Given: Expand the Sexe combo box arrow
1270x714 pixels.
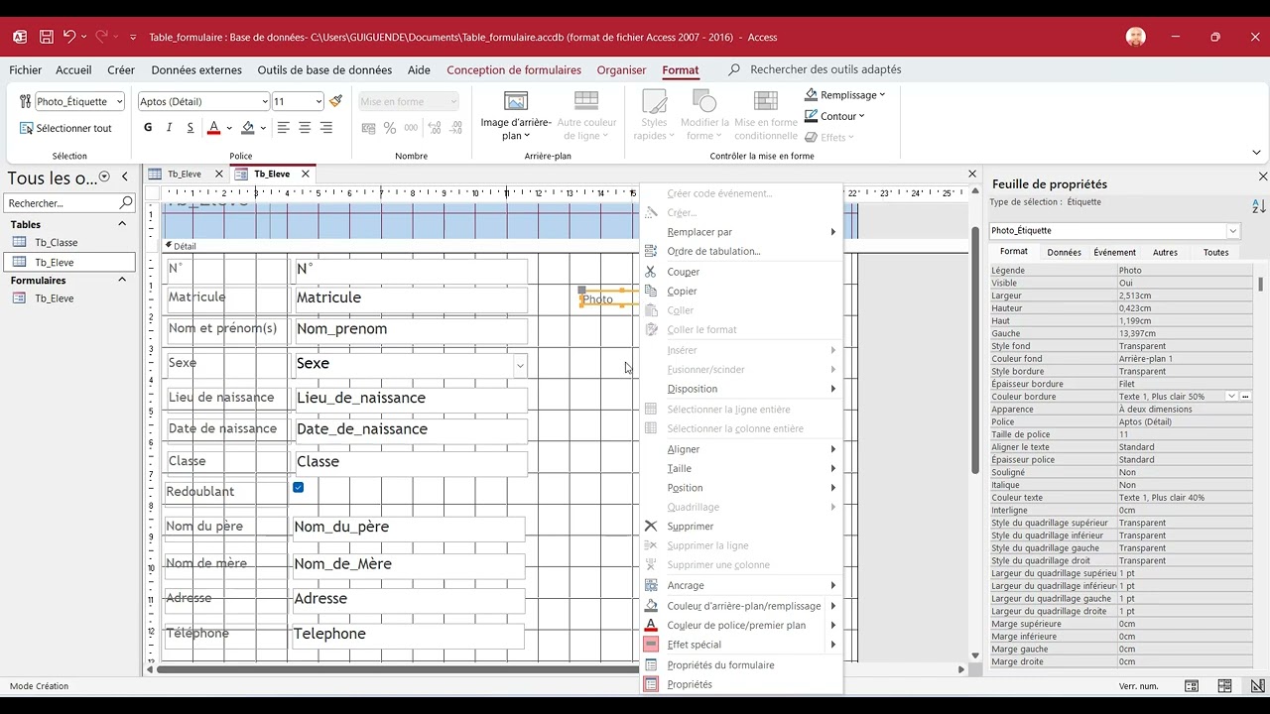Looking at the screenshot, I should point(520,365).
